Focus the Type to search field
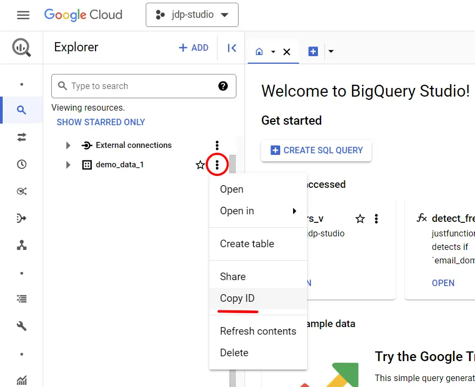The height and width of the screenshot is (387, 475). point(144,86)
